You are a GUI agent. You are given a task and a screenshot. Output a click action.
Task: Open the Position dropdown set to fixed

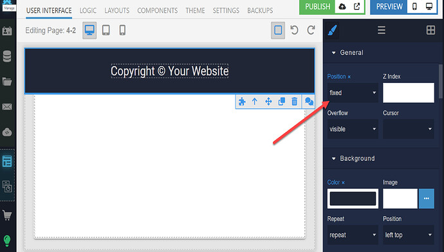tap(353, 93)
